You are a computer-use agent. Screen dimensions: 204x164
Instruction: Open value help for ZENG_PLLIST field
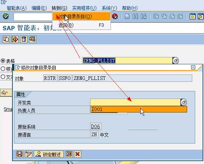(x=176, y=61)
